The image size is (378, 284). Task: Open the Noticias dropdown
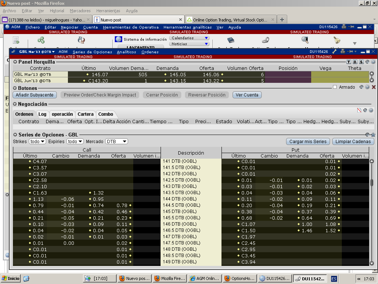[x=189, y=44]
